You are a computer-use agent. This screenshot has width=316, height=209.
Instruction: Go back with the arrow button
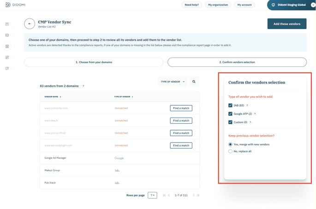coord(30,24)
